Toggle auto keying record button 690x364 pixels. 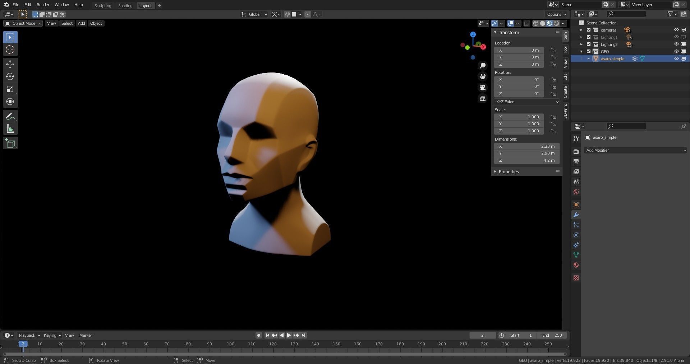[258, 335]
